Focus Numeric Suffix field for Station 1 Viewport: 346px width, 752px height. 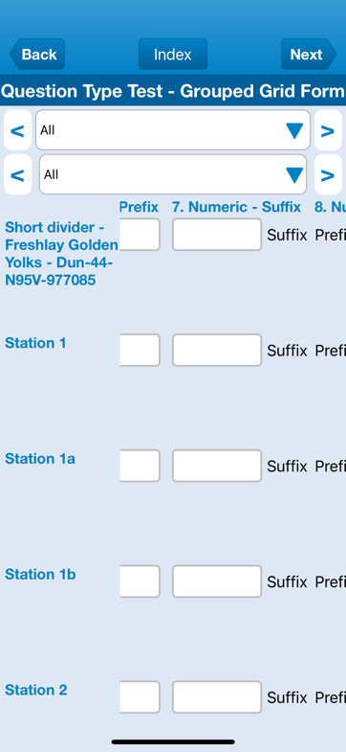[x=217, y=350]
